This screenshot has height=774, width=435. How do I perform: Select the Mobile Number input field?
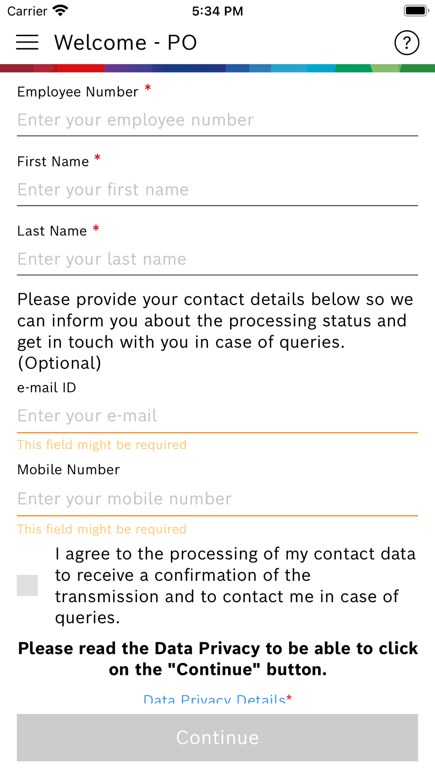217,499
